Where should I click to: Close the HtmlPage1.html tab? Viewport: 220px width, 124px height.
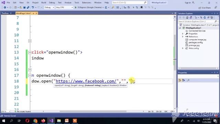coord(36,13)
